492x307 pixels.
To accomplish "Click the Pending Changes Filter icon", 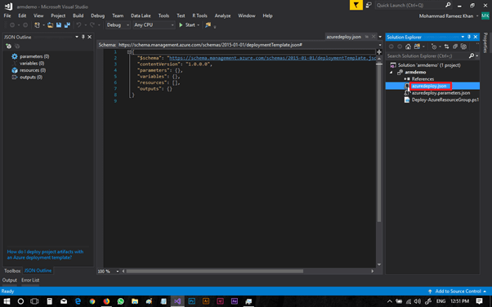I will [x=434, y=47].
